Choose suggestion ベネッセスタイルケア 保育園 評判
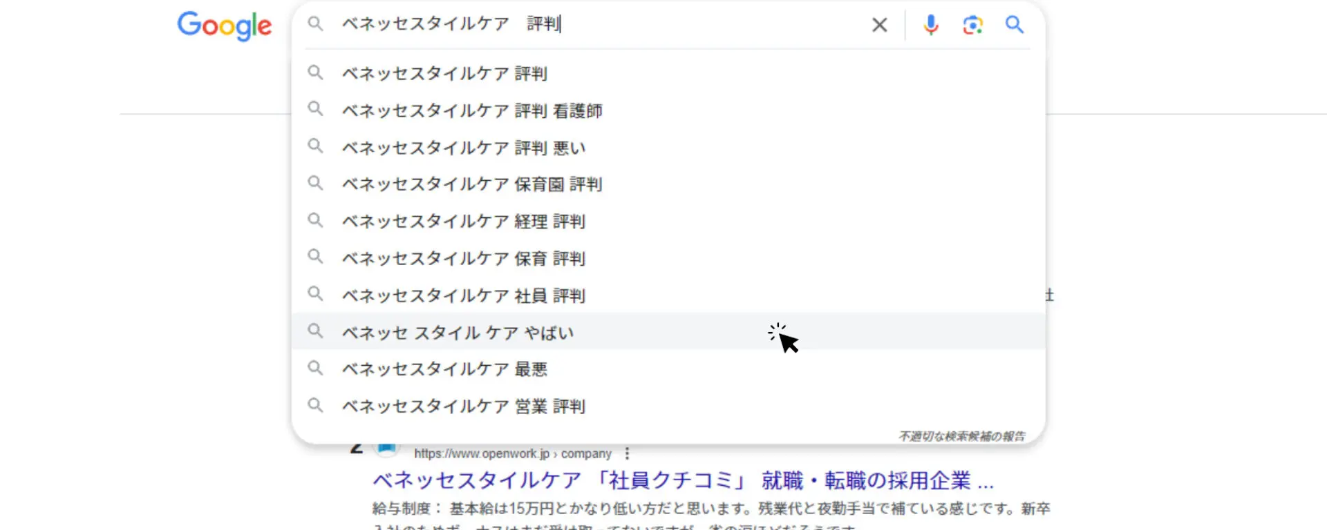The height and width of the screenshot is (530, 1327). click(x=668, y=184)
